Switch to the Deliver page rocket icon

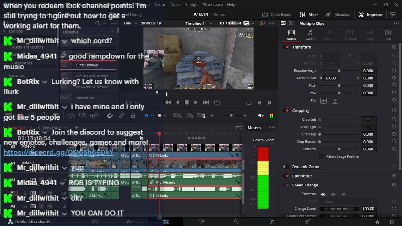tap(307, 222)
